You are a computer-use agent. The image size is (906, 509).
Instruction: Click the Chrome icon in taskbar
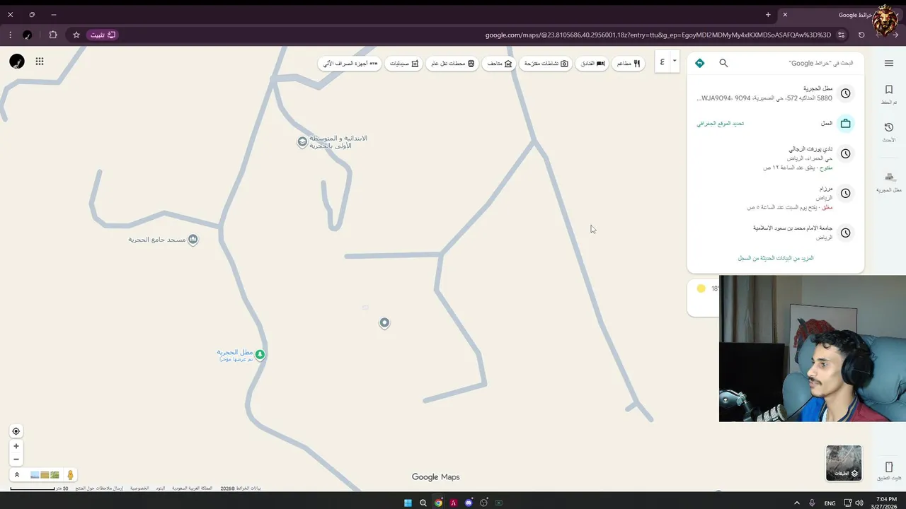point(438,503)
